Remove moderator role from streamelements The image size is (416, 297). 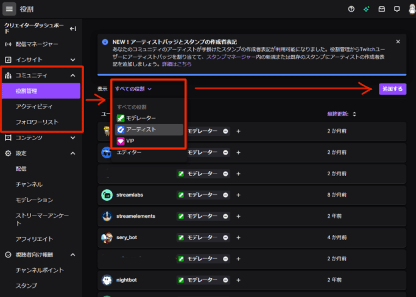[x=225, y=216]
